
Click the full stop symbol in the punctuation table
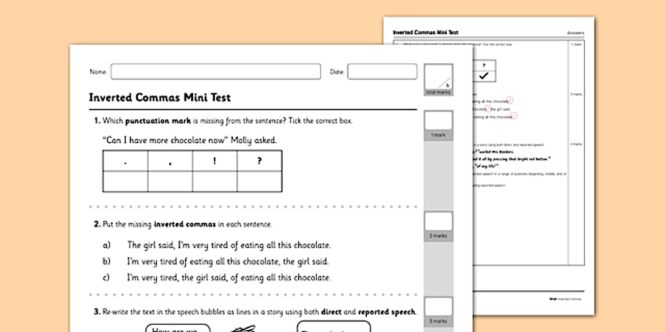click(125, 163)
